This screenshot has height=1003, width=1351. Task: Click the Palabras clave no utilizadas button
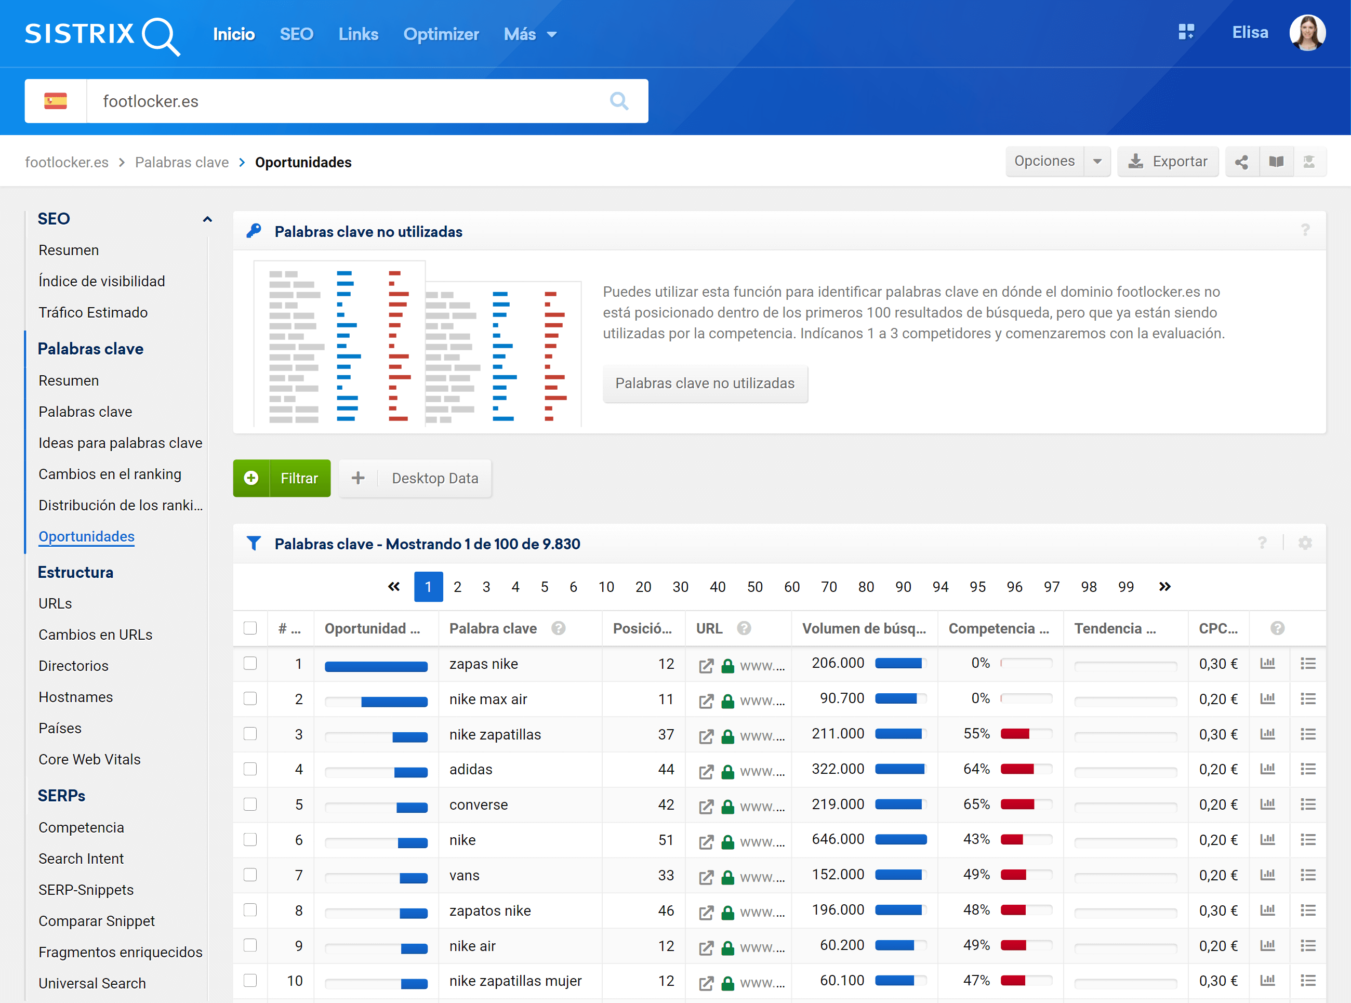click(705, 383)
